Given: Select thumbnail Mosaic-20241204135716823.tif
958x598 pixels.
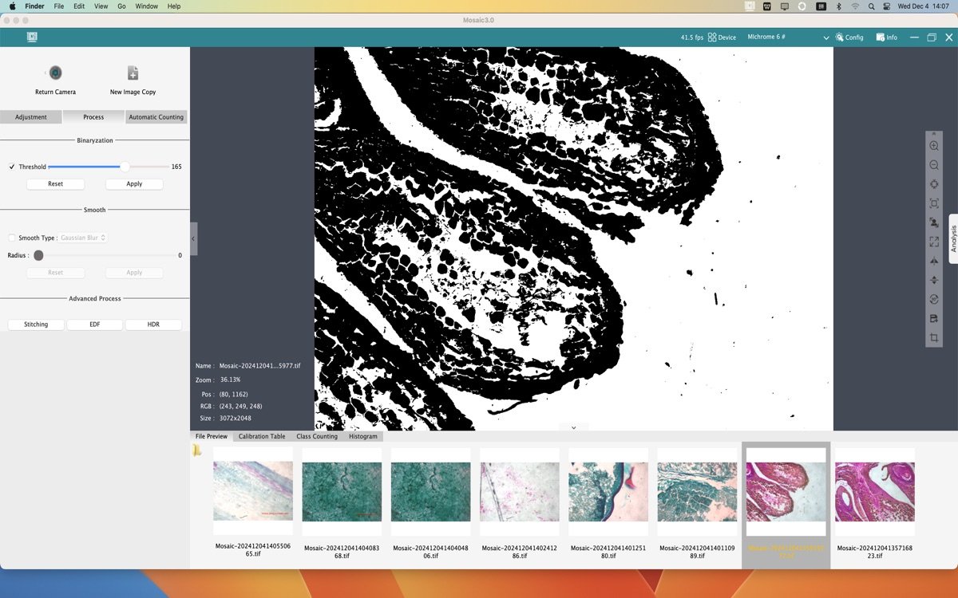Looking at the screenshot, I should (874, 492).
